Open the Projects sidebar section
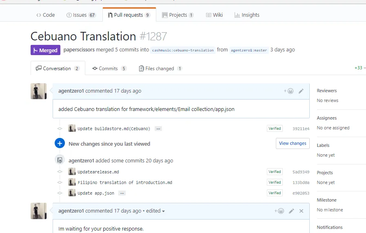The image size is (366, 233). click(325, 173)
